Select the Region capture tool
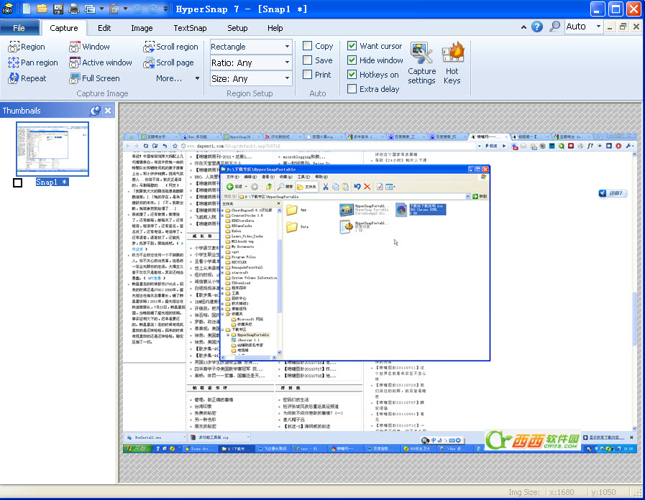 click(27, 47)
